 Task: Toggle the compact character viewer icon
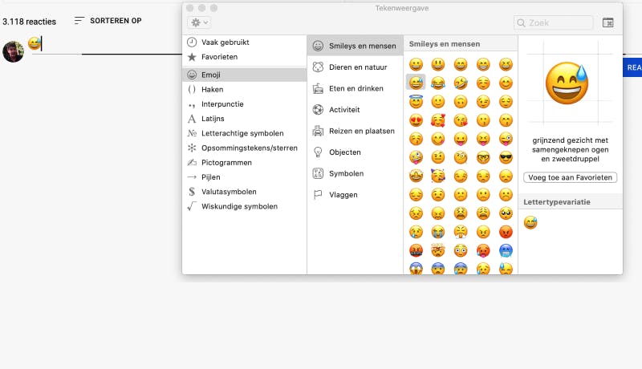point(607,23)
